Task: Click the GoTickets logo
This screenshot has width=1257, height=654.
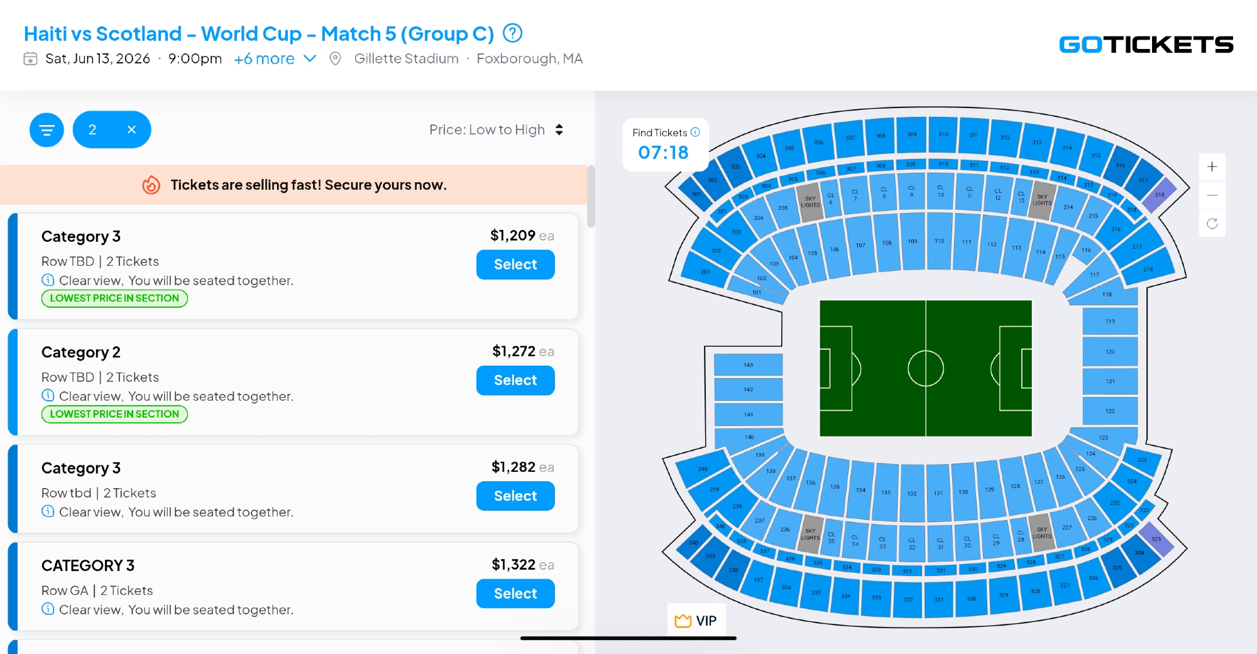Action: click(1146, 44)
